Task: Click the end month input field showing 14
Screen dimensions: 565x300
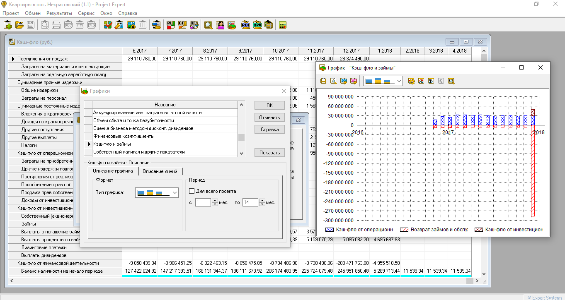Action: point(250,202)
